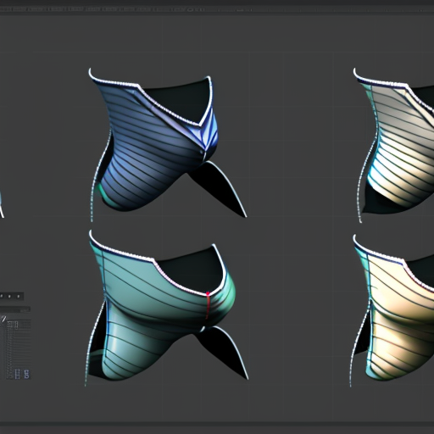Select the diagonal pen tool icon
The width and height of the screenshot is (434, 434).
click(3, 319)
